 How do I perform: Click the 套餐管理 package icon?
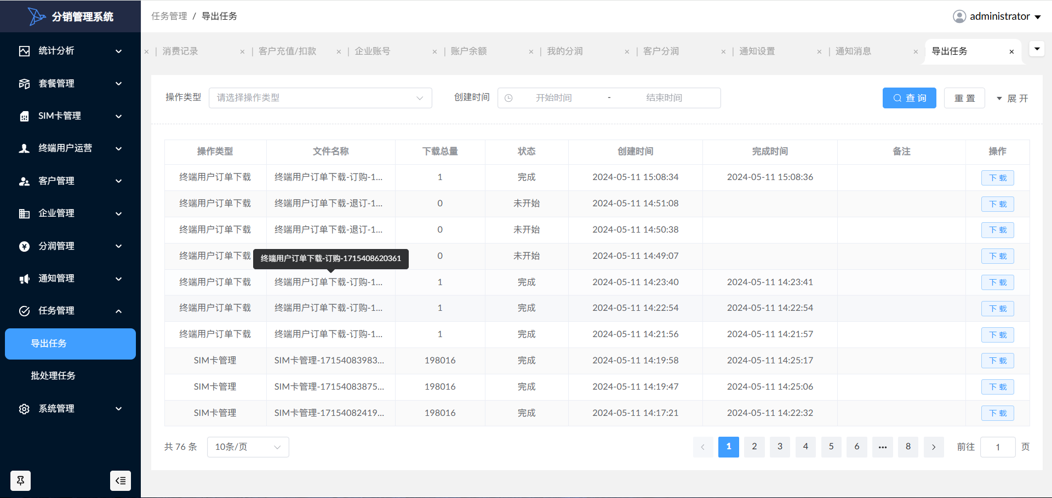pos(24,84)
